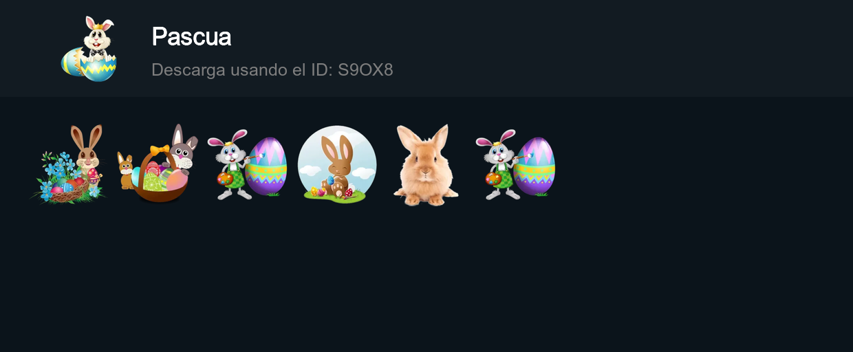Choose the last egg-painting bunny sticker
853x352 pixels.
515,165
